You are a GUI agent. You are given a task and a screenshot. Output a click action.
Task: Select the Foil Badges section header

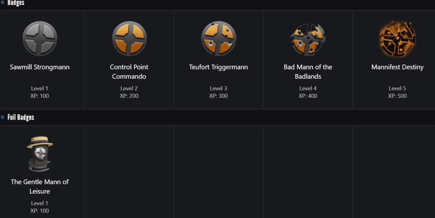pyautogui.click(x=21, y=117)
